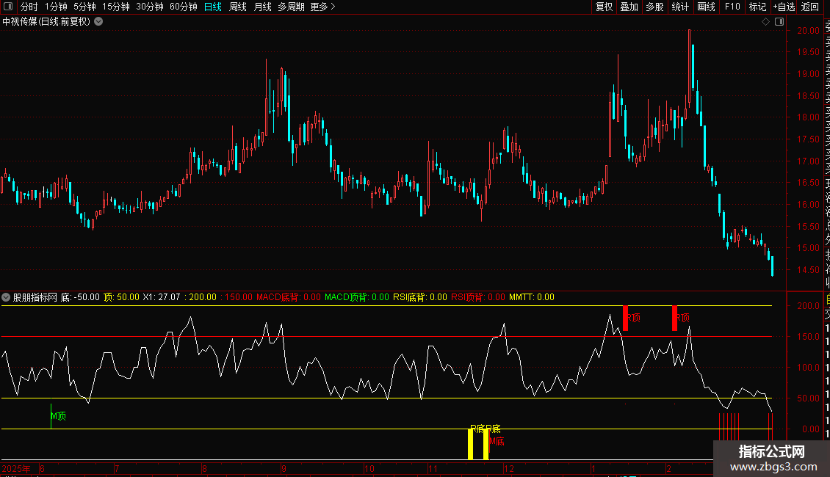Open the 股朋指标网 indicator dropdown
The height and width of the screenshot is (477, 830).
click(6, 297)
